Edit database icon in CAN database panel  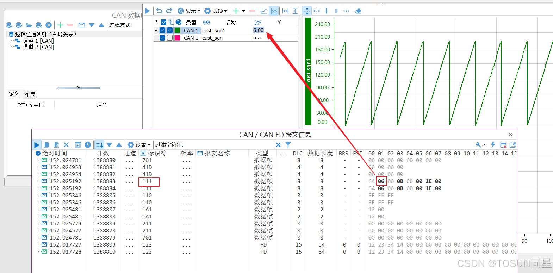(x=19, y=25)
